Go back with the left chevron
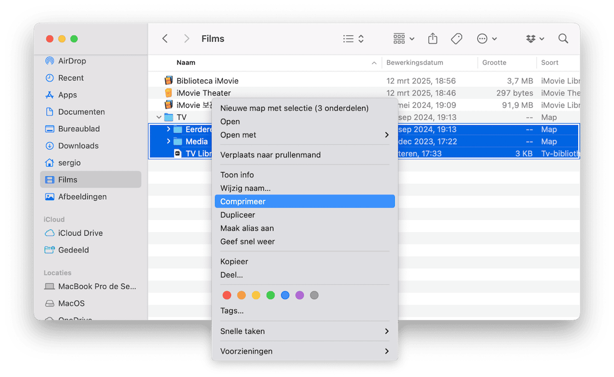This screenshot has width=614, height=377. click(x=165, y=39)
